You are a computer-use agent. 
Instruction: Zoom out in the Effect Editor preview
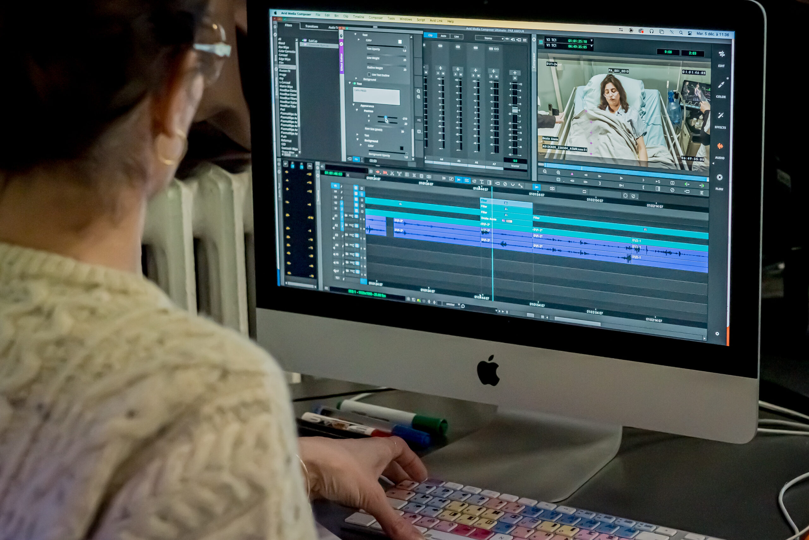coord(418,91)
